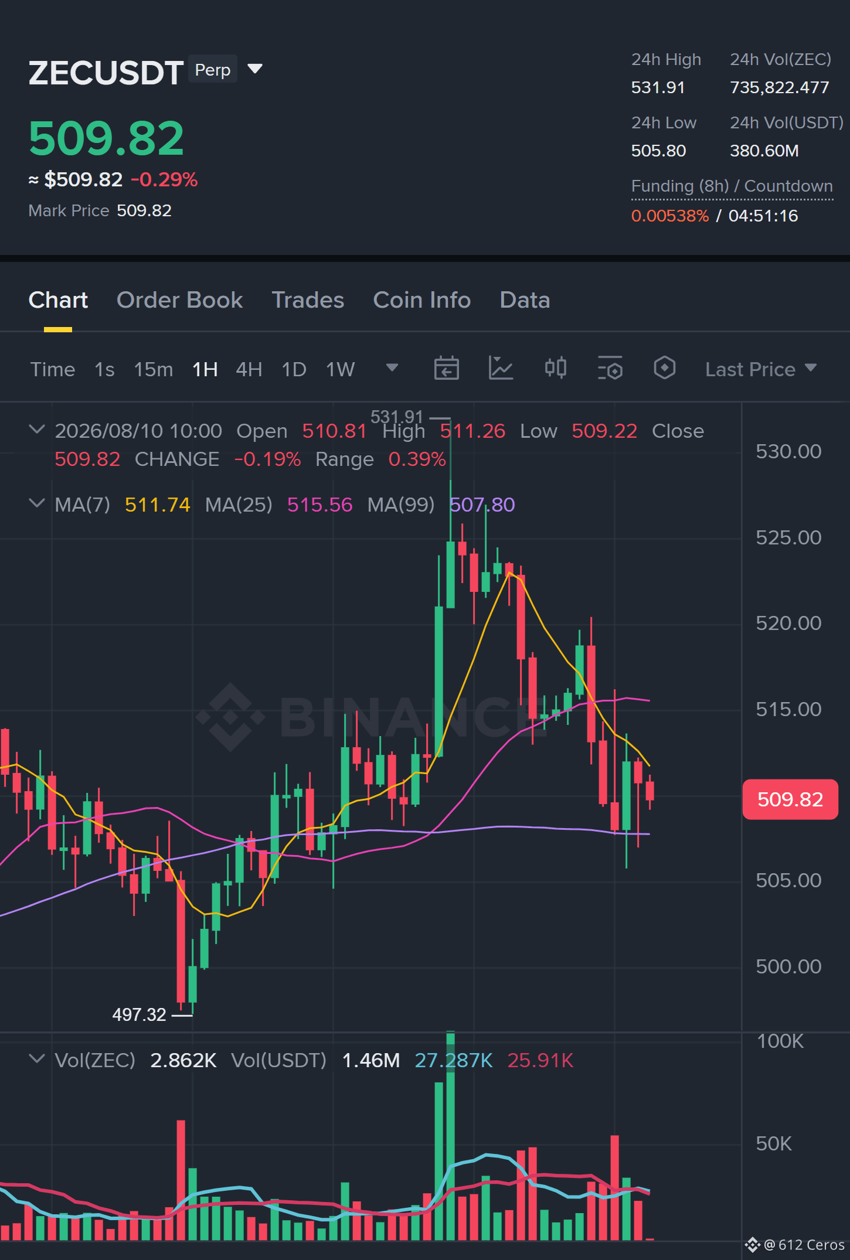Click the 100K volume axis label
The width and height of the screenshot is (850, 1260).
coord(780,1041)
